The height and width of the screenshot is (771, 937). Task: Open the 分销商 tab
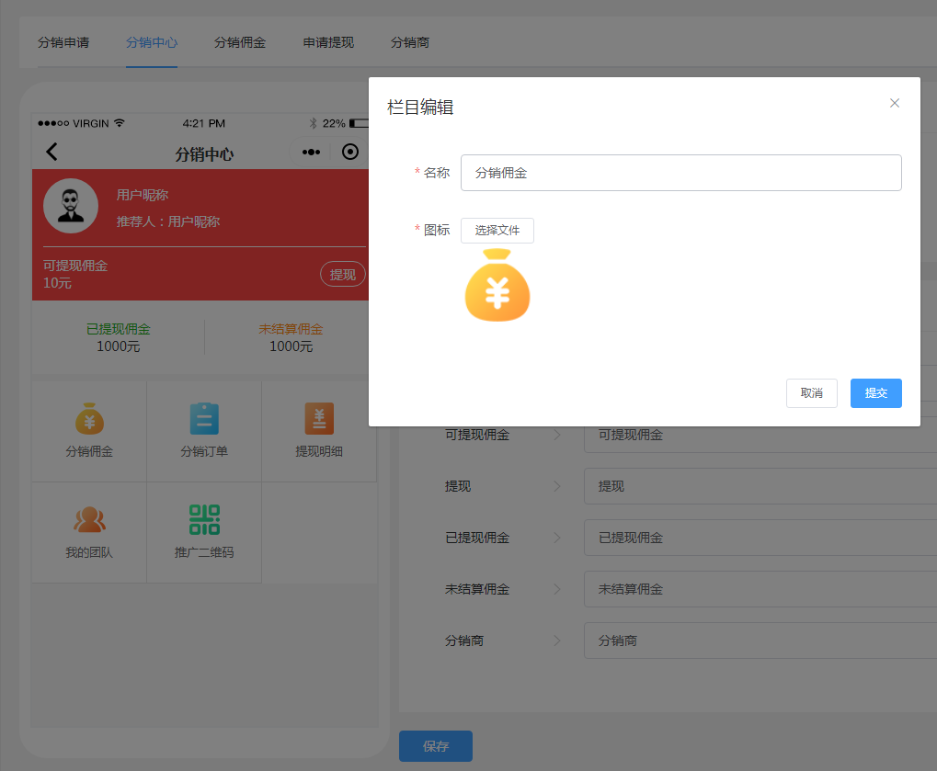click(410, 42)
